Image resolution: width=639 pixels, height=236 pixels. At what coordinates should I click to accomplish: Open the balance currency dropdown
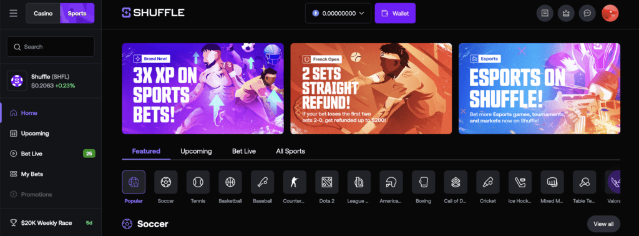coord(338,14)
